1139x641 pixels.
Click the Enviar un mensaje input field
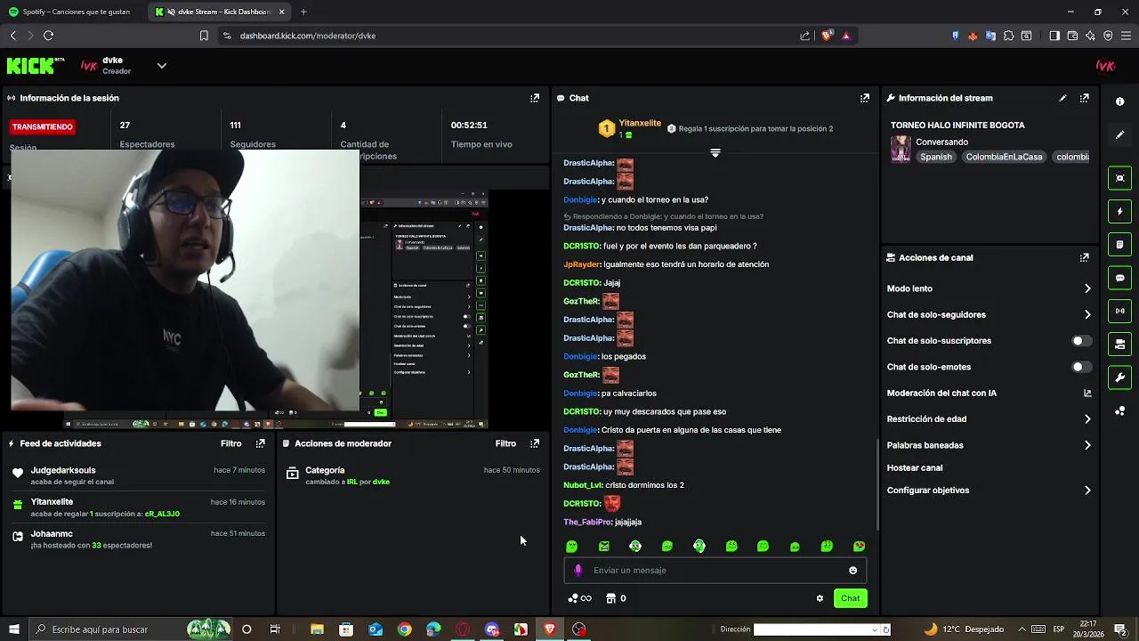tap(715, 571)
